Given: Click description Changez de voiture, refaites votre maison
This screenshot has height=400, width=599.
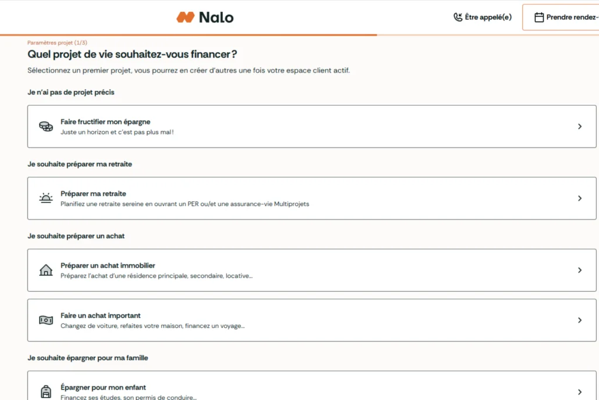Looking at the screenshot, I should [x=153, y=326].
